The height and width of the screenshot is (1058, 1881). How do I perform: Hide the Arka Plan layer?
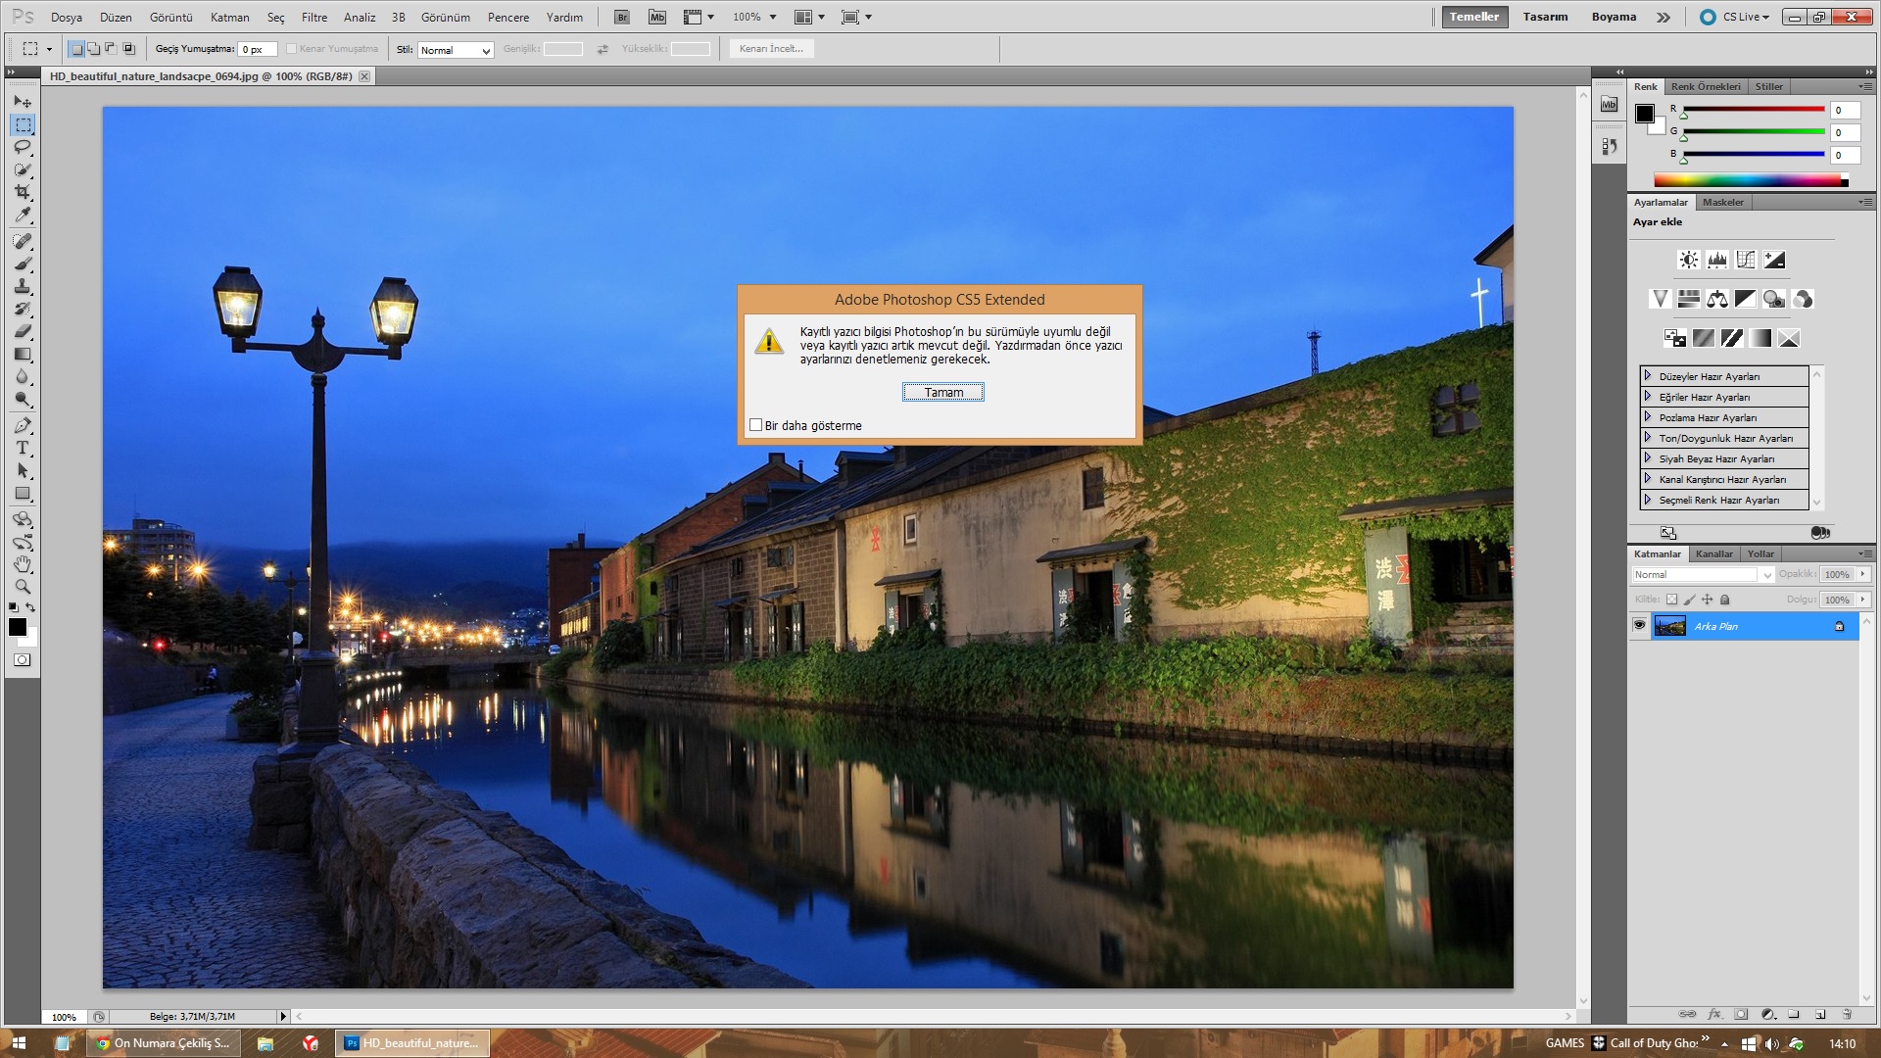pyautogui.click(x=1639, y=625)
